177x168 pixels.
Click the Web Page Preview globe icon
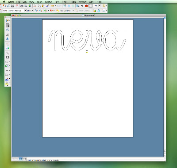pos(30,6)
